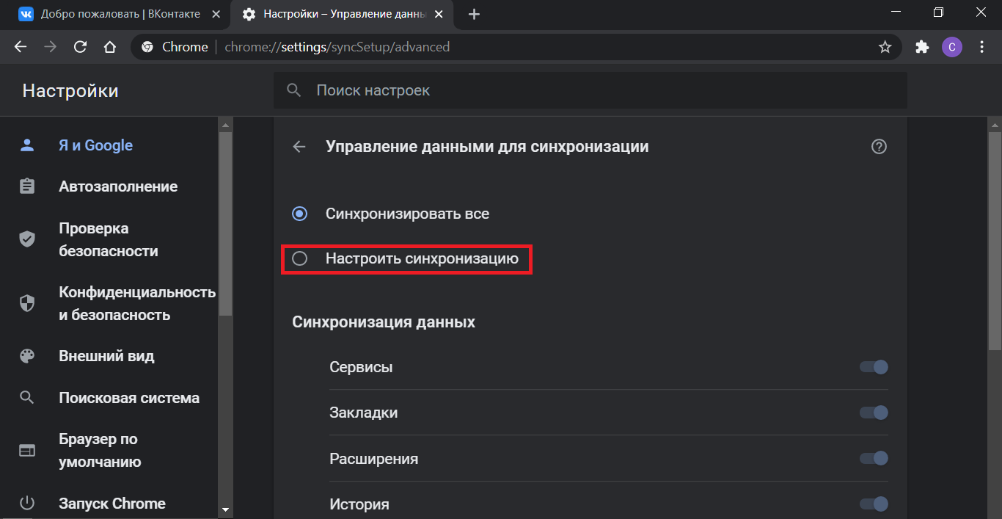1002x519 pixels.
Task: Toggle the Сервисы sync switch
Action: tap(874, 367)
